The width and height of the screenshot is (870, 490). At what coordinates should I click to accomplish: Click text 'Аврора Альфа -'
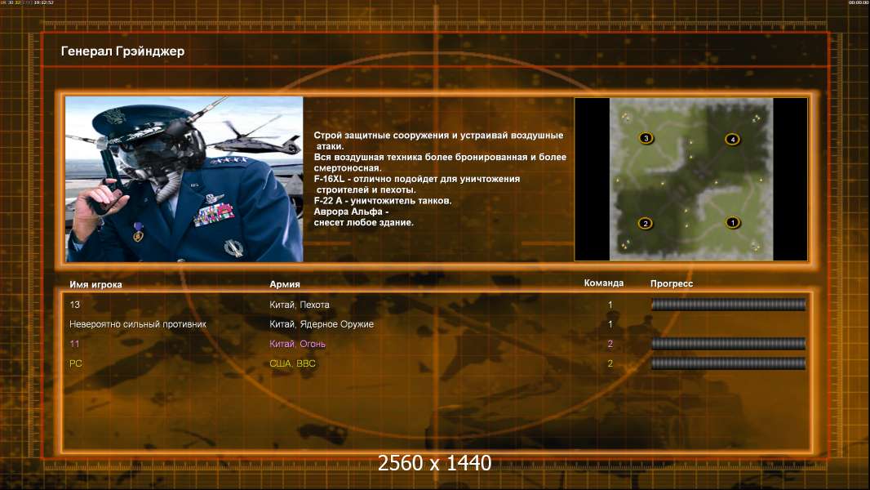(351, 212)
